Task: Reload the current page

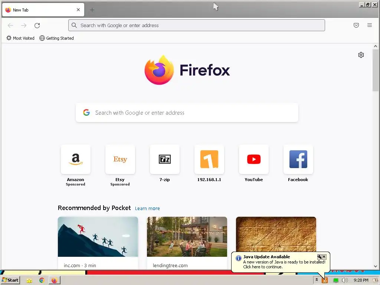Action: pos(37,26)
